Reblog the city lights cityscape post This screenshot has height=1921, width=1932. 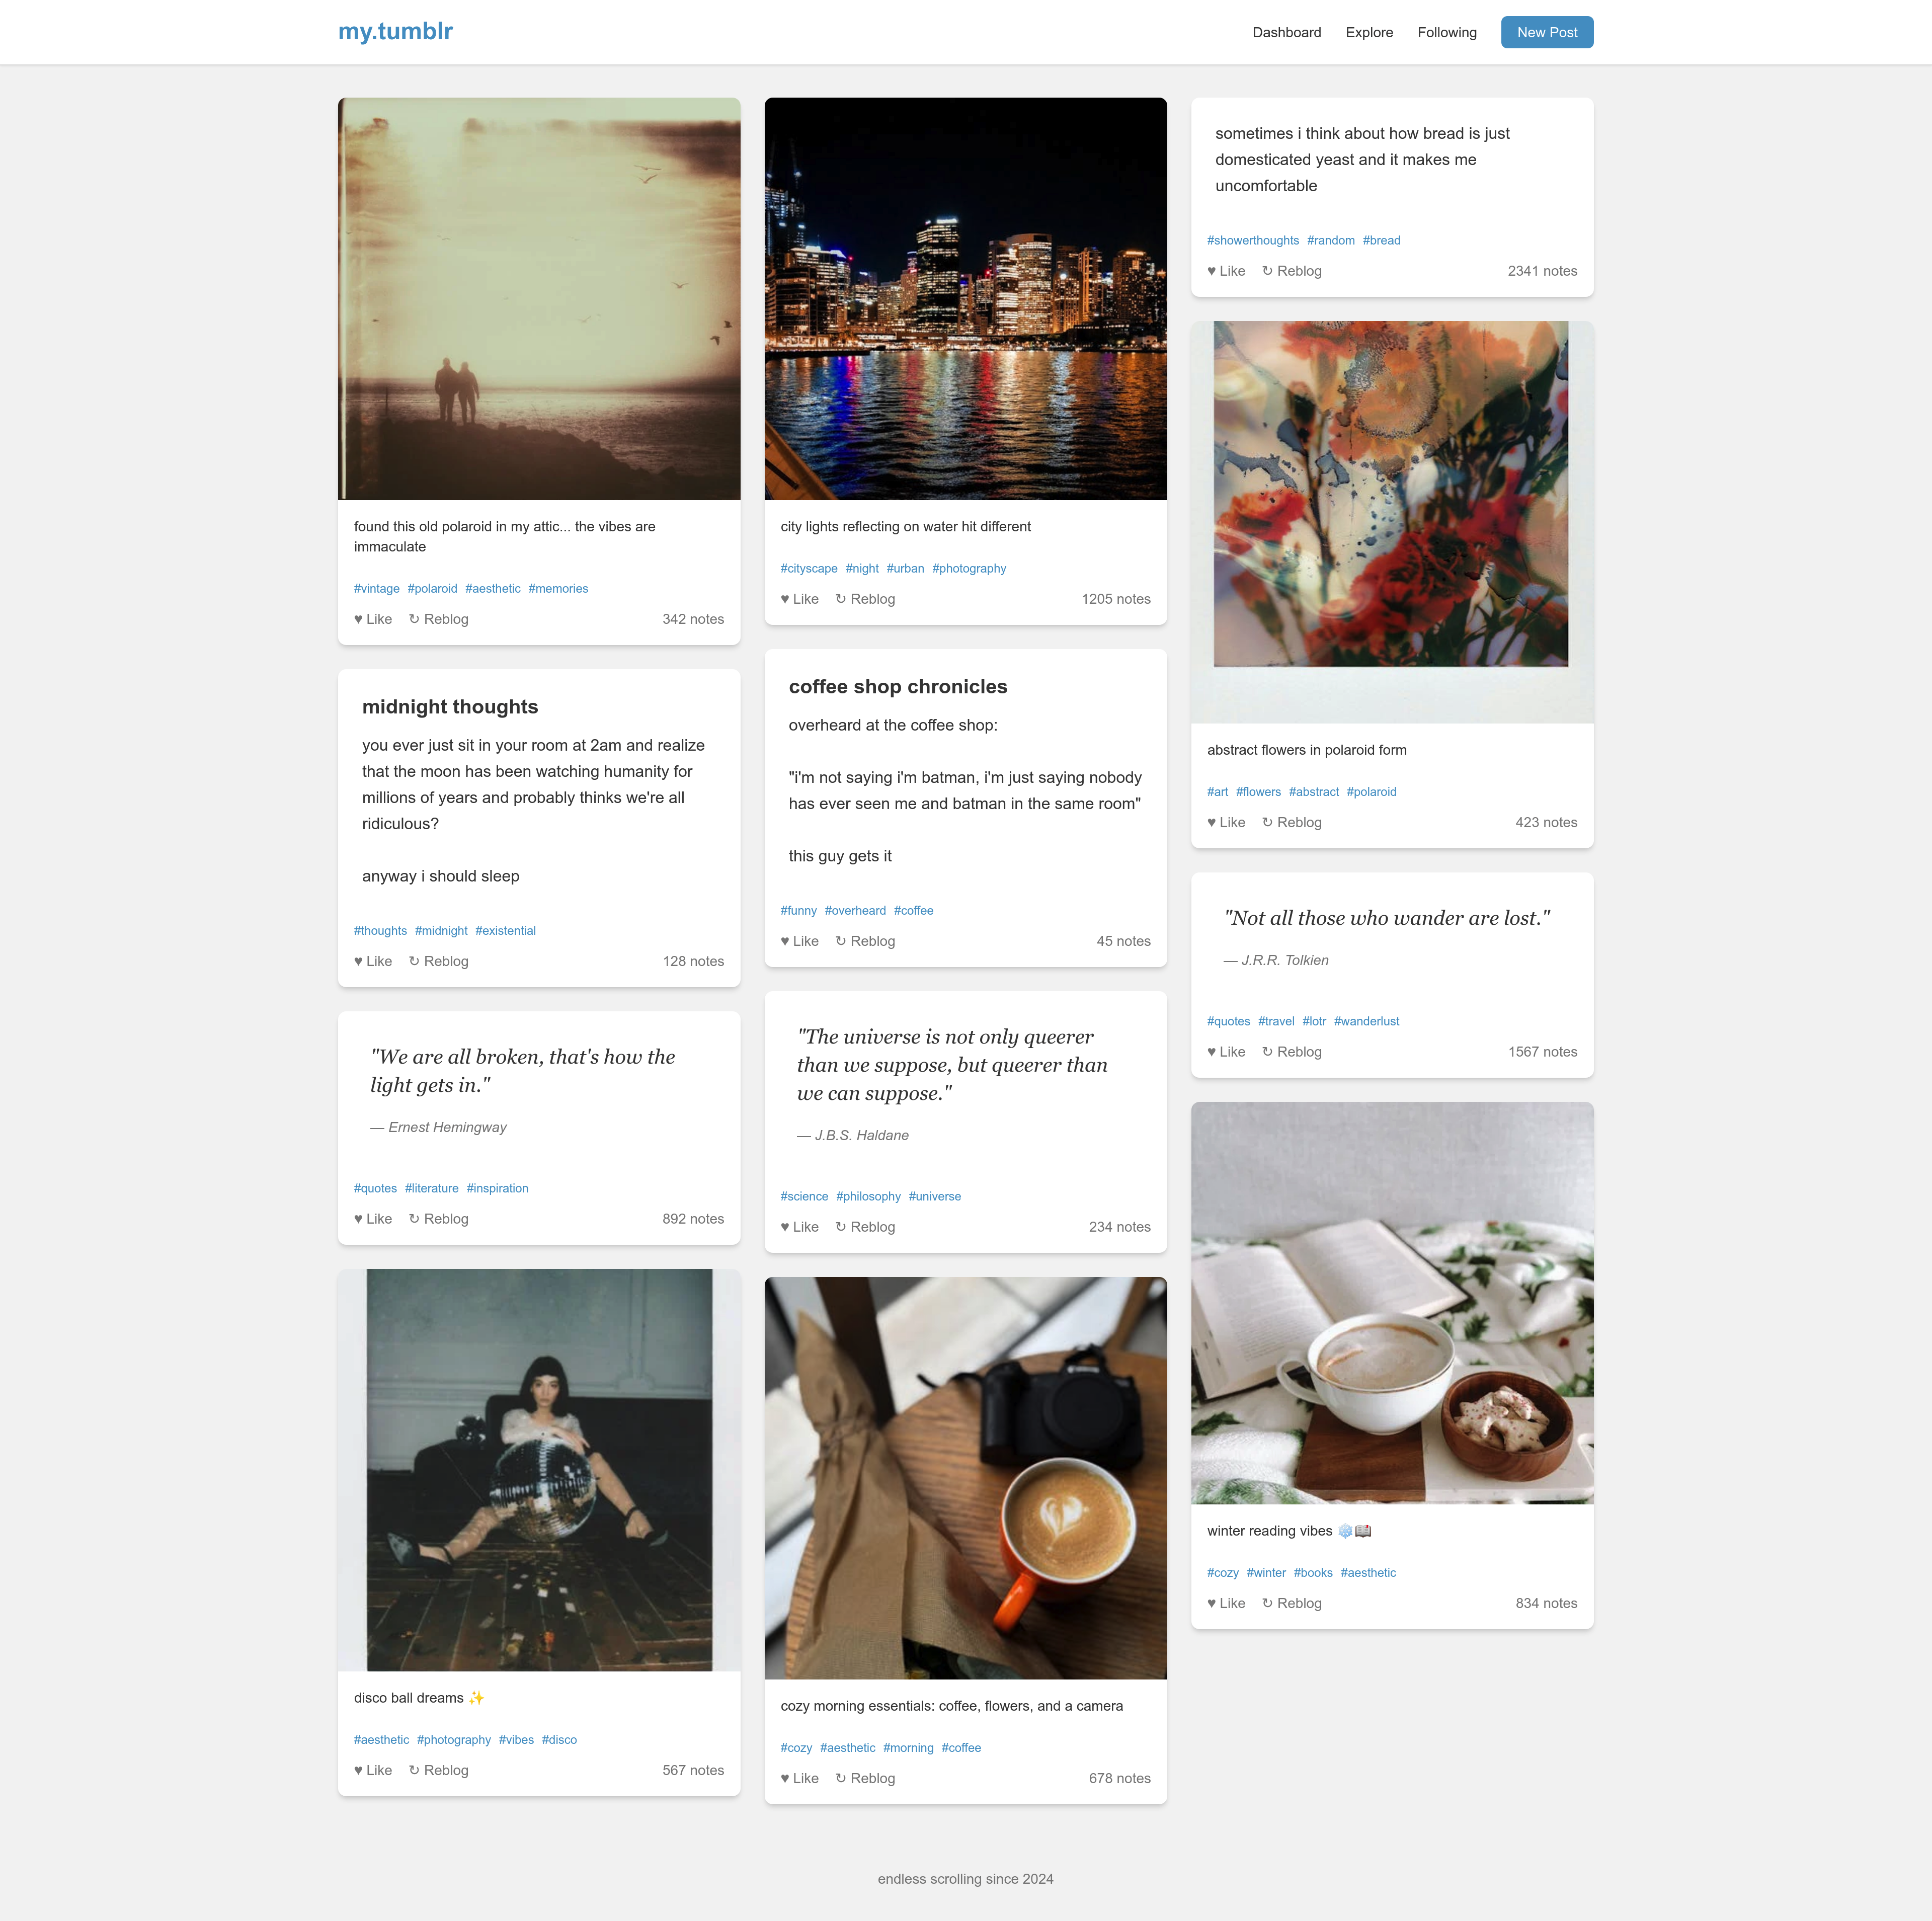[x=865, y=599]
